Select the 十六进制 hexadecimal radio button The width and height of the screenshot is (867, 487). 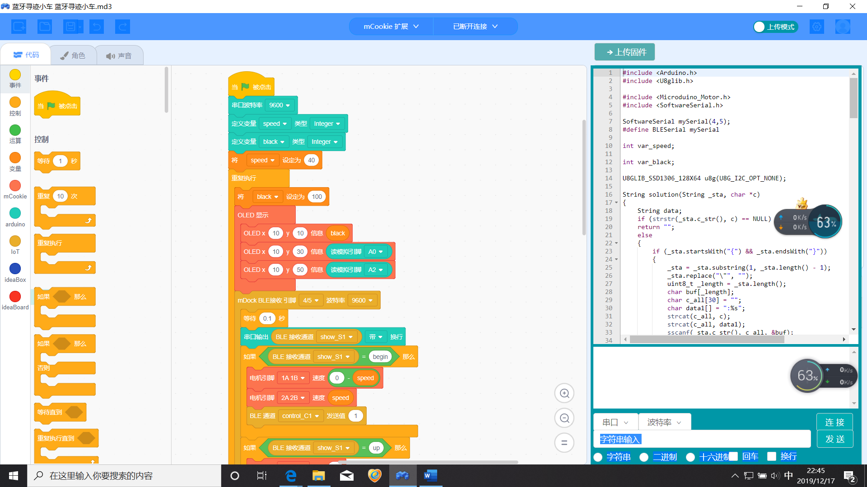(690, 457)
